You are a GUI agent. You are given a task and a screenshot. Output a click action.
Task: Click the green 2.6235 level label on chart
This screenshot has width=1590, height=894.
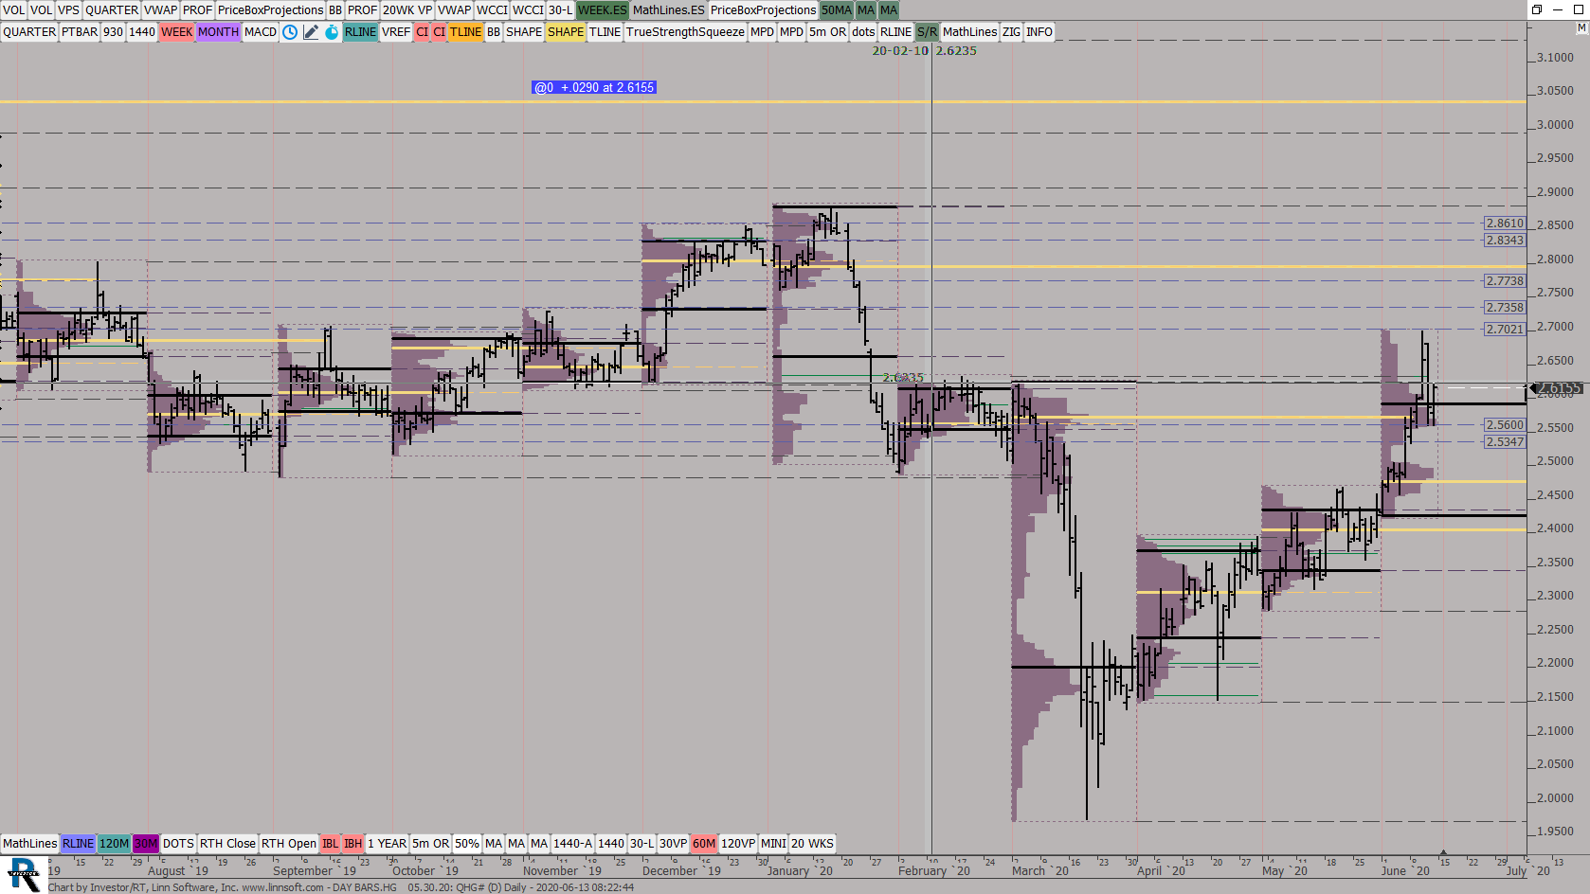[x=903, y=378]
